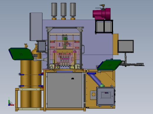
Task: Select the leftmost gray canister on the roof
Action: click(x=54, y=10)
